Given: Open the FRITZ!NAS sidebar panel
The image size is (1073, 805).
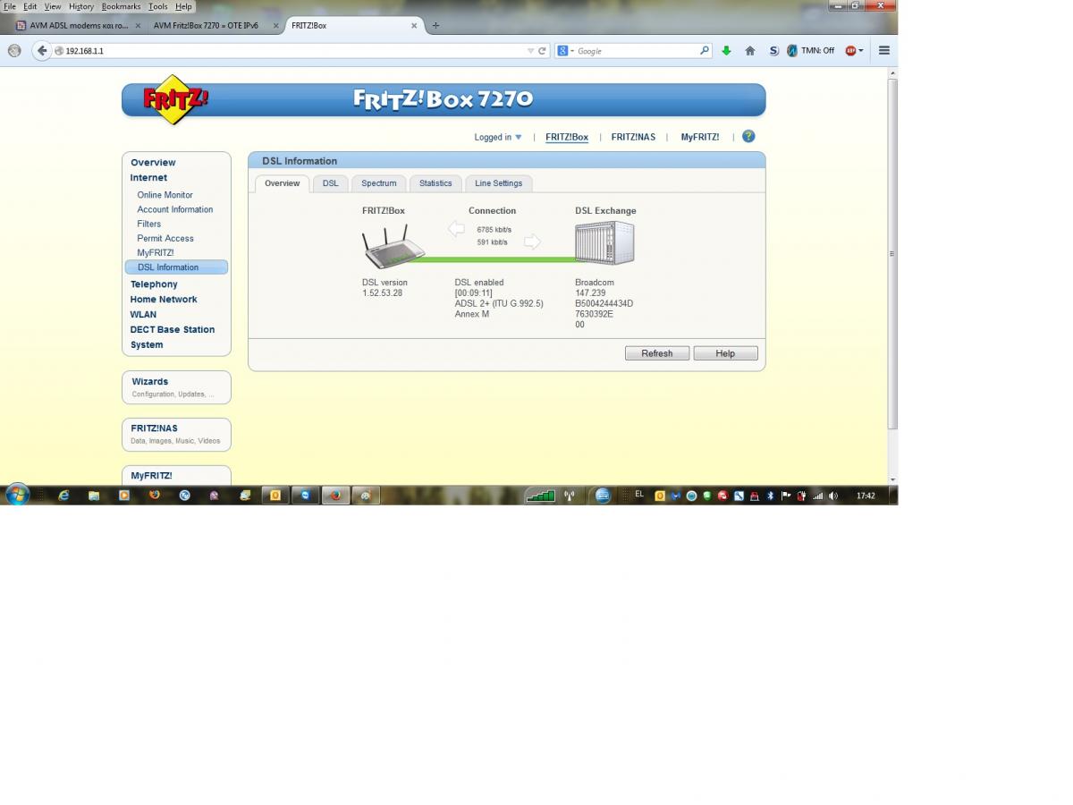Looking at the screenshot, I should pos(176,435).
